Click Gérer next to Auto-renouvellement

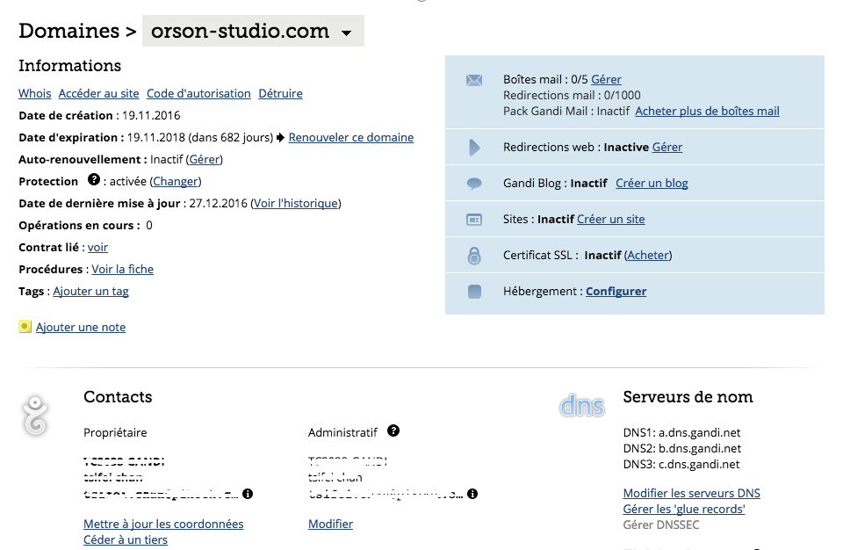[205, 160]
